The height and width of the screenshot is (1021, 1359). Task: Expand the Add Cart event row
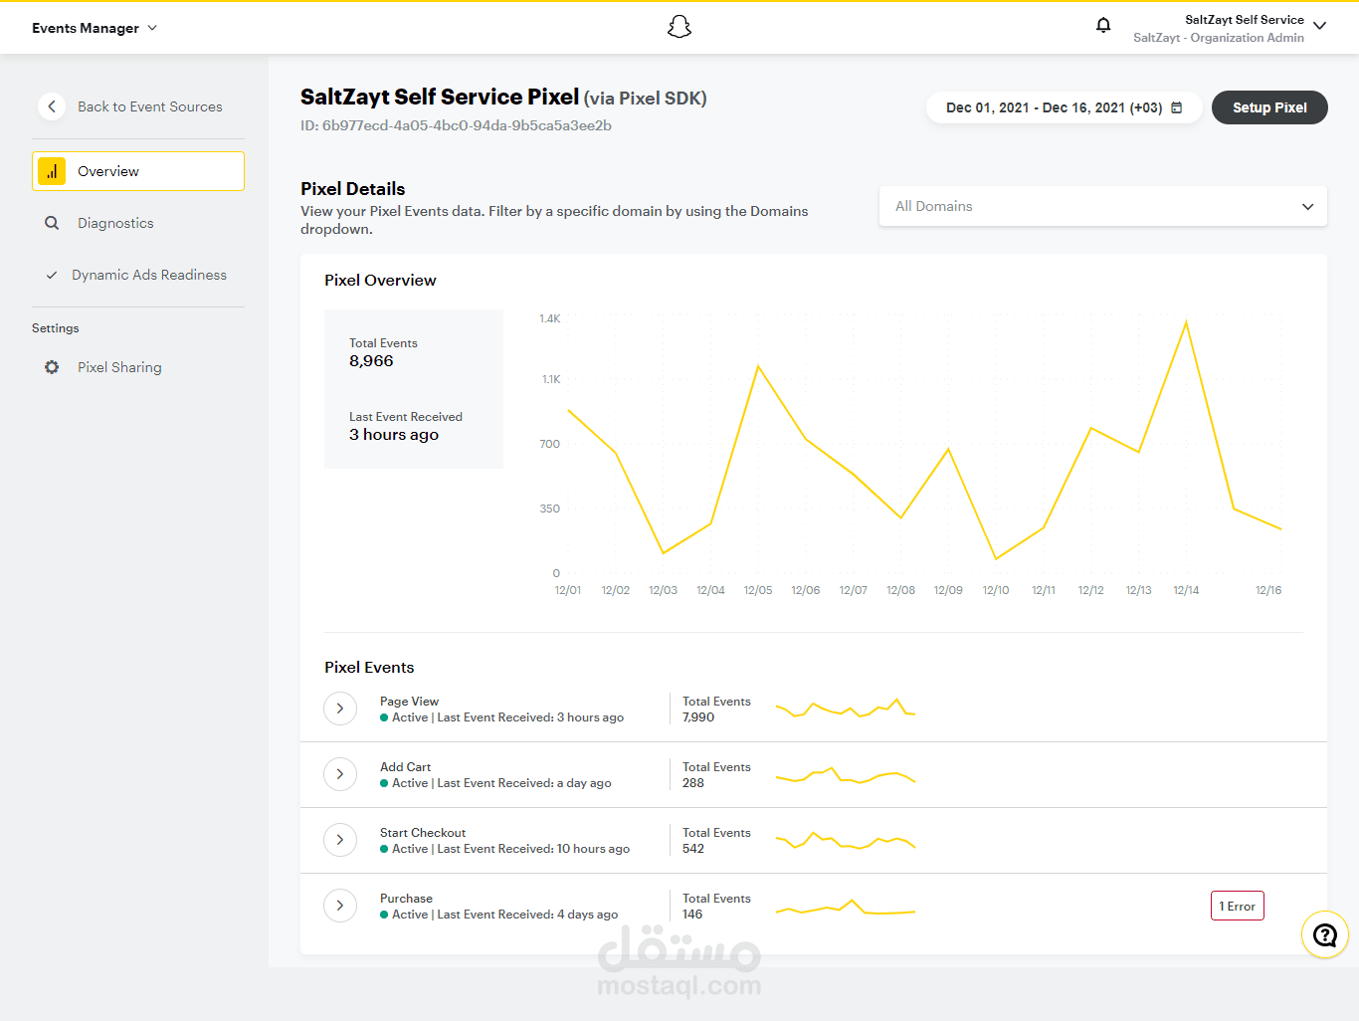click(340, 774)
